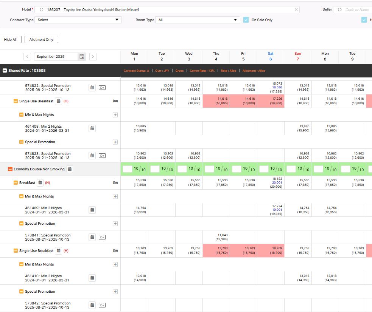
Task: Click calendar icon for 573841 Special Promotion
Action: pos(92,237)
